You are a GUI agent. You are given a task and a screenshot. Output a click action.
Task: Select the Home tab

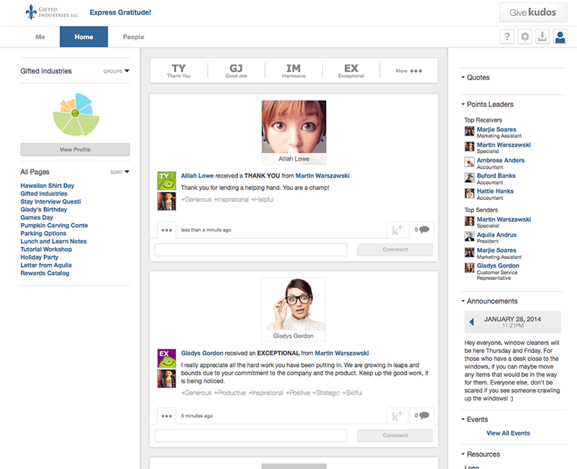coord(84,37)
